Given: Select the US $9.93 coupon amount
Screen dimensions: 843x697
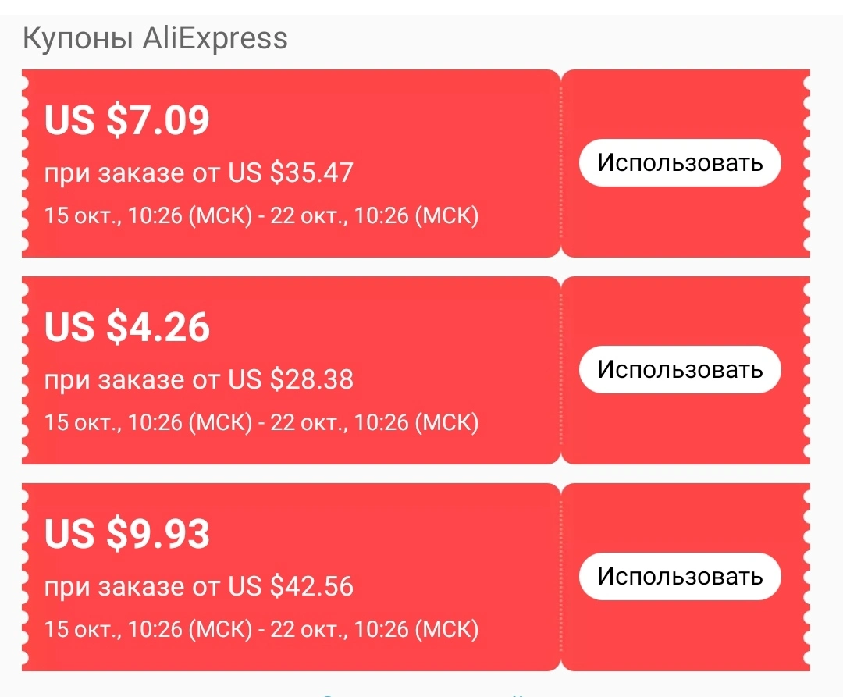Looking at the screenshot, I should tap(127, 534).
